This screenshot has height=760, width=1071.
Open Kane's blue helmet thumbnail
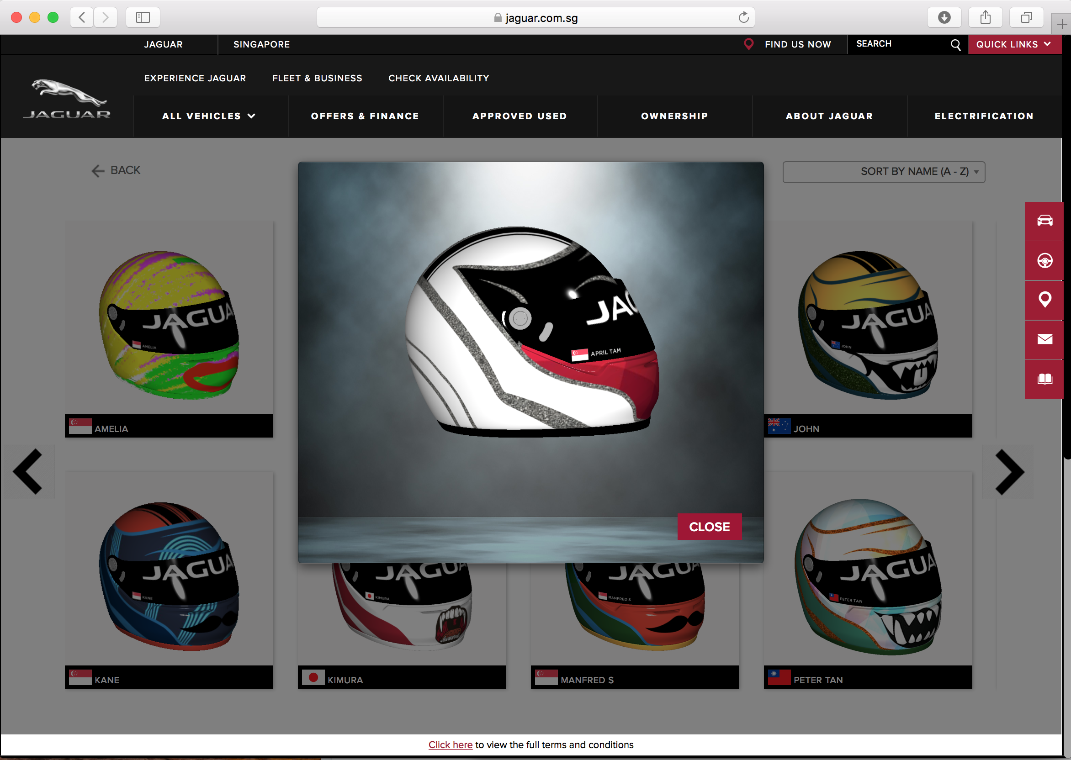[x=169, y=576]
